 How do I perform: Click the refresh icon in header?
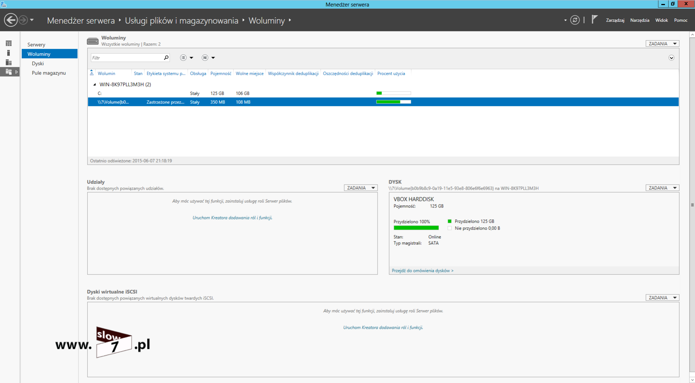pyautogui.click(x=575, y=20)
